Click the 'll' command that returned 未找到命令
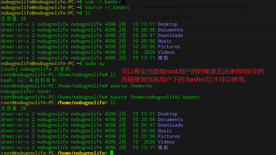The image size is (276, 155). (113, 75)
